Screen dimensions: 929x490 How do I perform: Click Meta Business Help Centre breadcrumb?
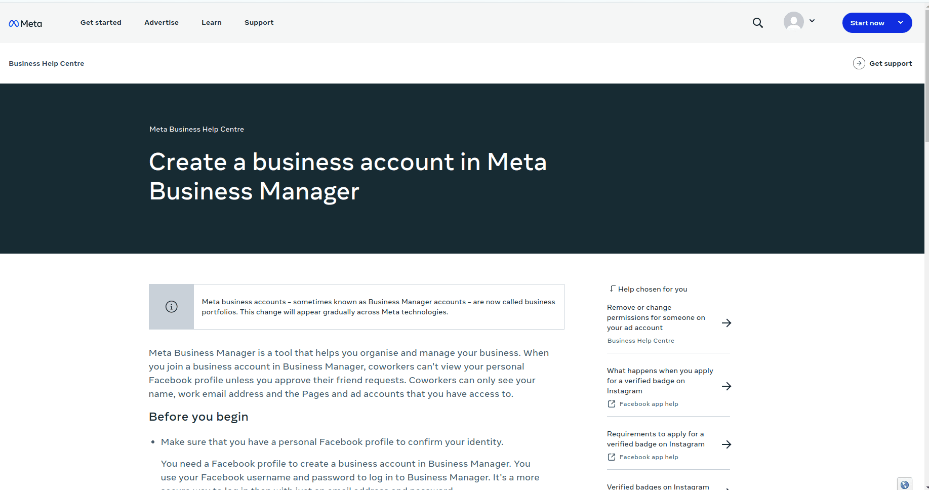point(196,129)
